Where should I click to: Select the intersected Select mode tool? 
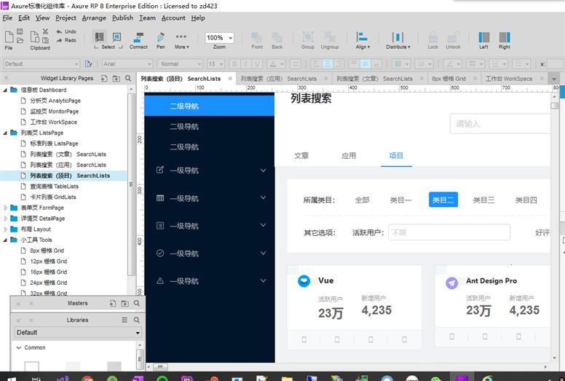click(99, 37)
